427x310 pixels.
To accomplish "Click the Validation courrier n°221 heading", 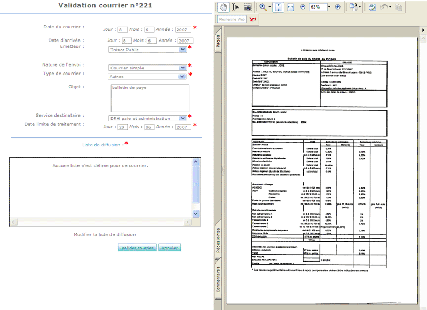I will (x=105, y=5).
